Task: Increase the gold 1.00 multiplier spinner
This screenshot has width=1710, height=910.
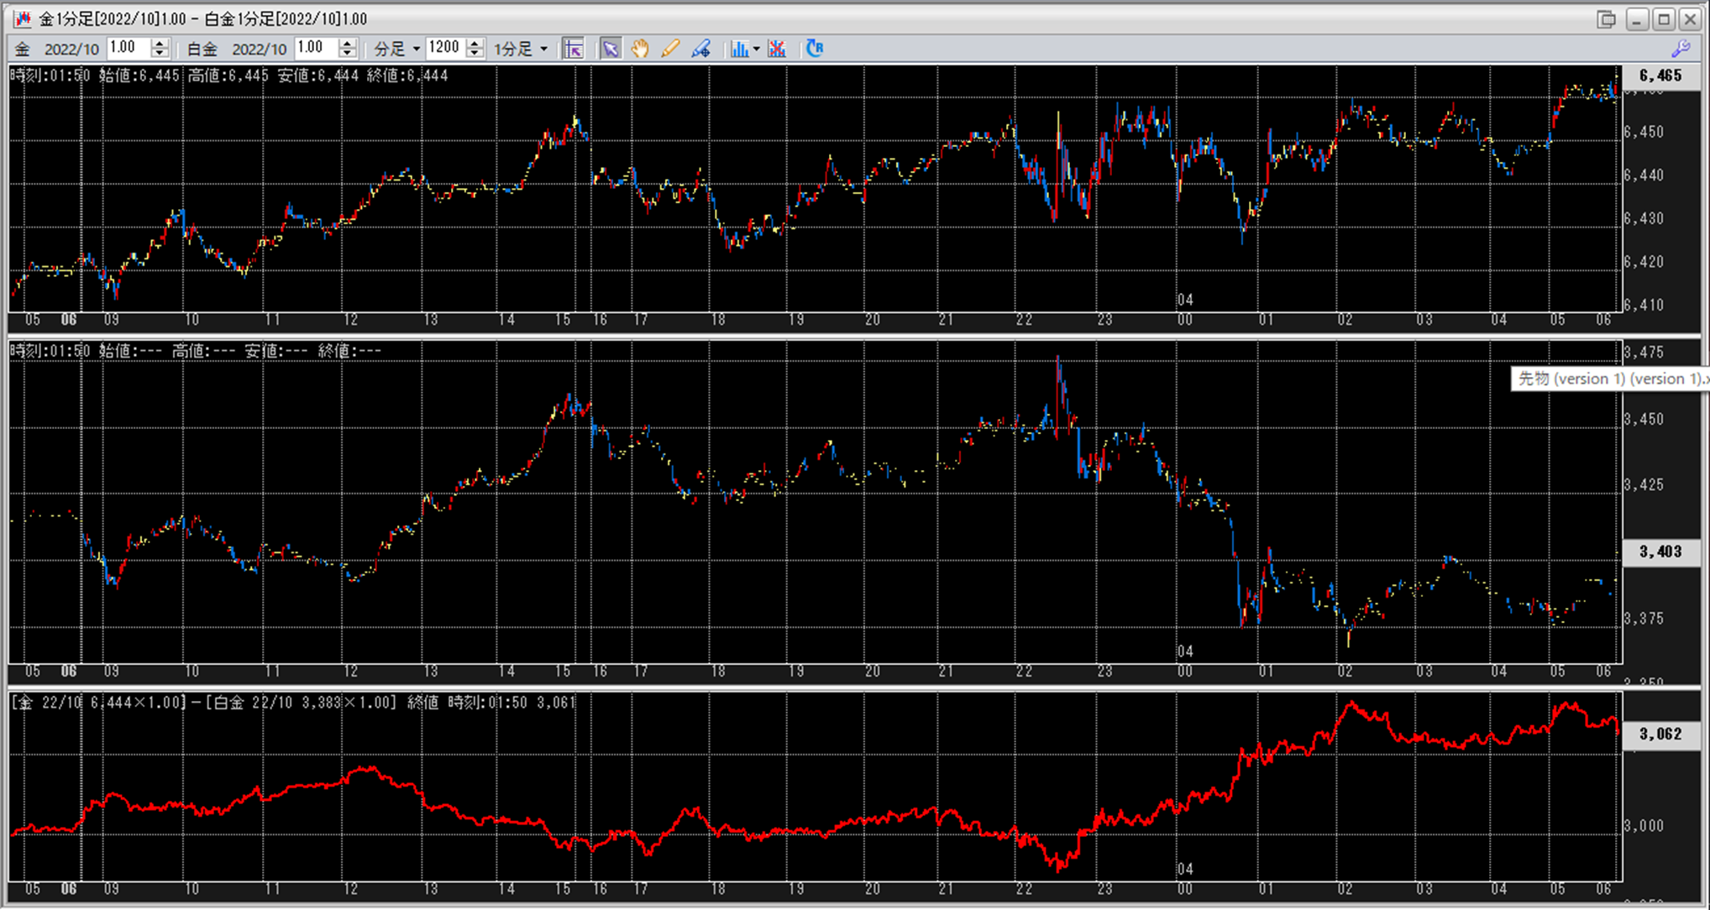Action: click(x=160, y=44)
